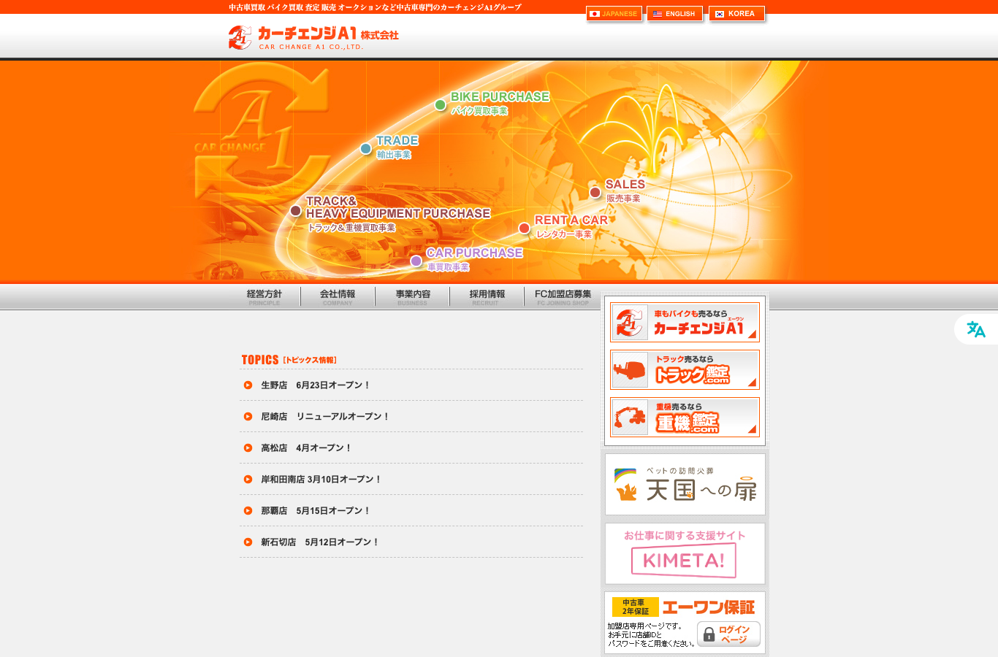Click the Japanese flag icon
Viewport: 998px width, 657px height.
point(595,14)
